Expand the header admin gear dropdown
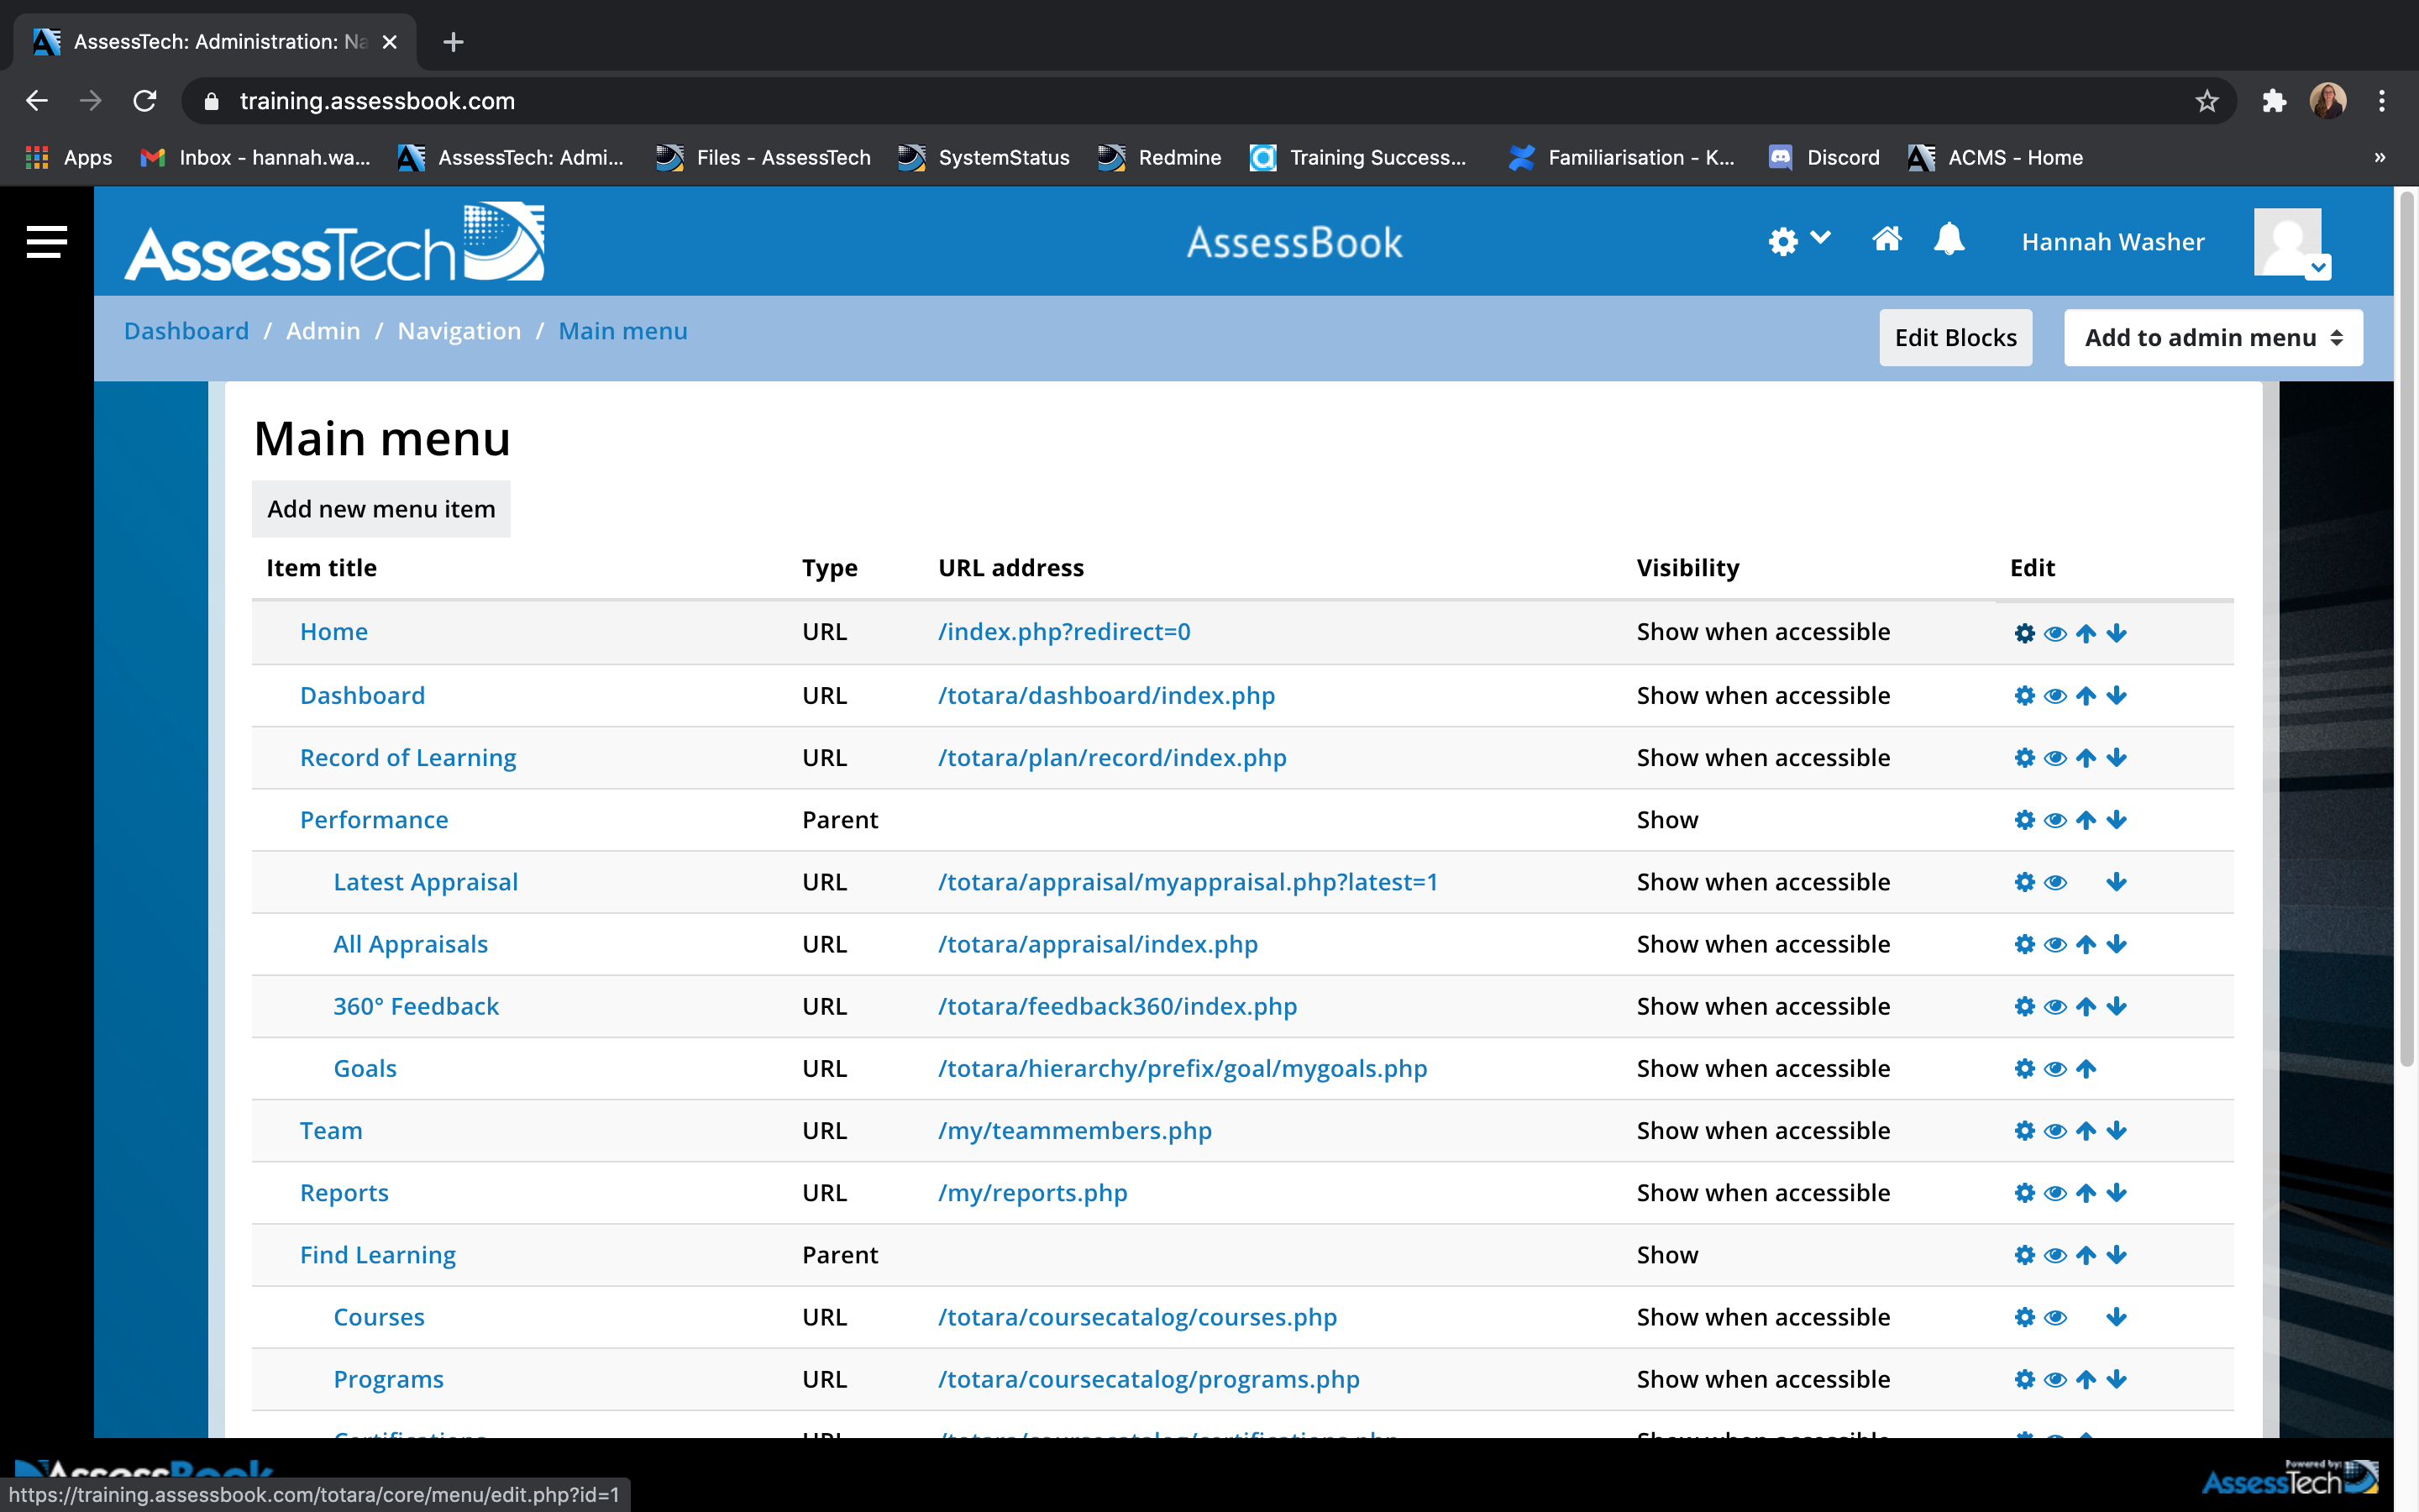This screenshot has height=1512, width=2419. coord(1798,241)
